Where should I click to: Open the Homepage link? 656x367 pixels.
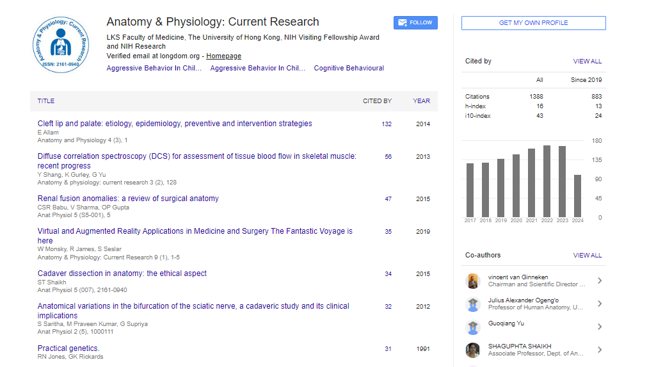point(223,56)
